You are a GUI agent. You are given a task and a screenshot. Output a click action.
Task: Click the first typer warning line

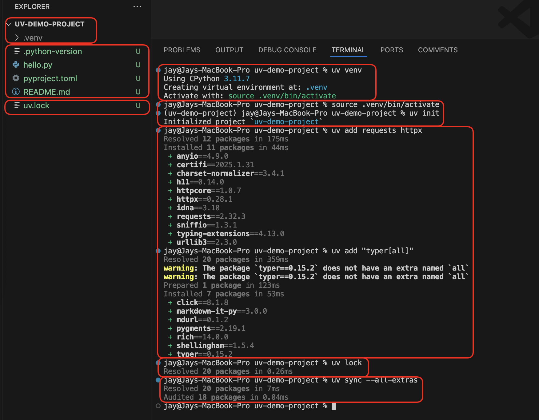[316, 268]
